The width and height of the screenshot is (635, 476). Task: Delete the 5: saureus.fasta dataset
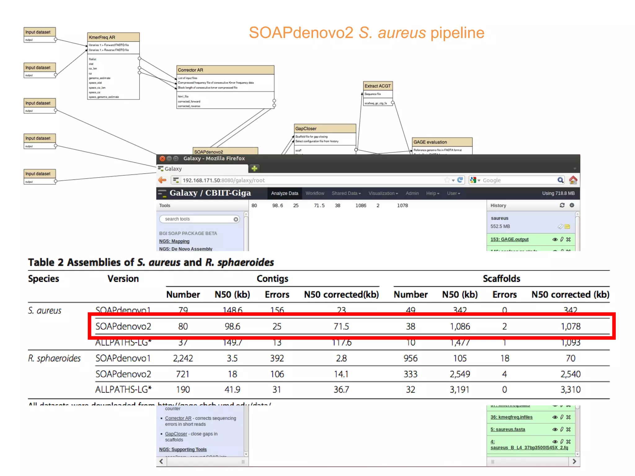[568, 430]
